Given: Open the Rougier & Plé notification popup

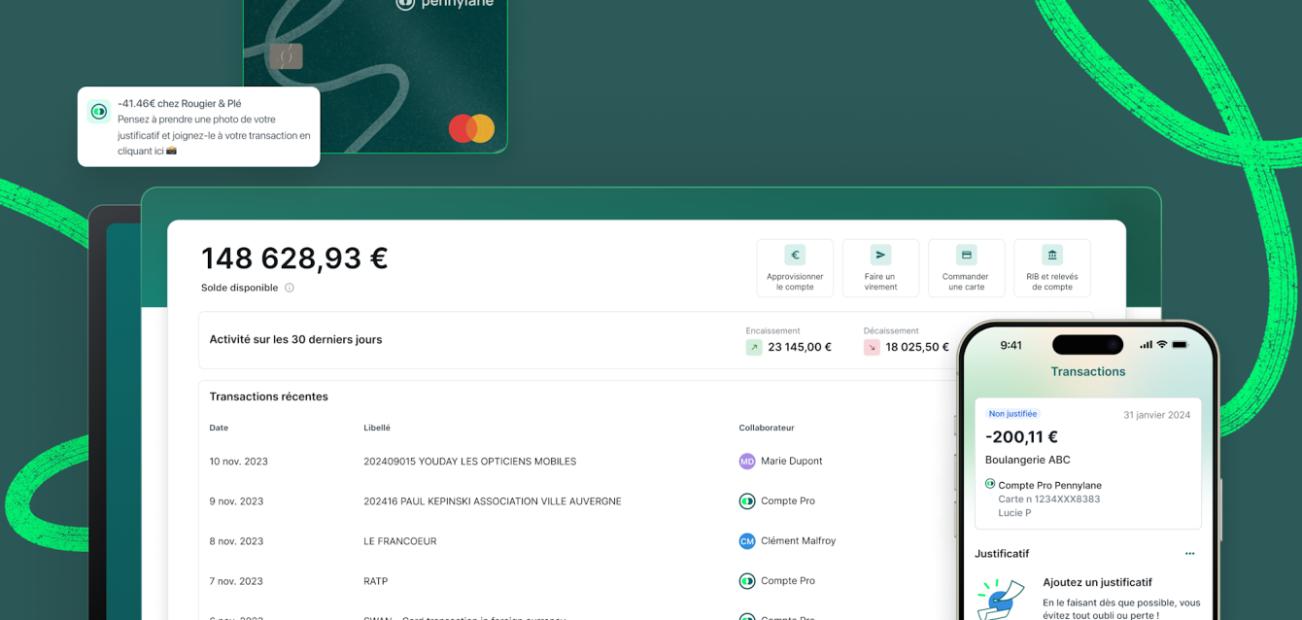Looking at the screenshot, I should click(x=199, y=127).
